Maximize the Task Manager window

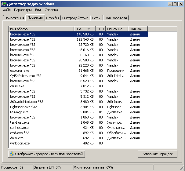click(175, 4)
